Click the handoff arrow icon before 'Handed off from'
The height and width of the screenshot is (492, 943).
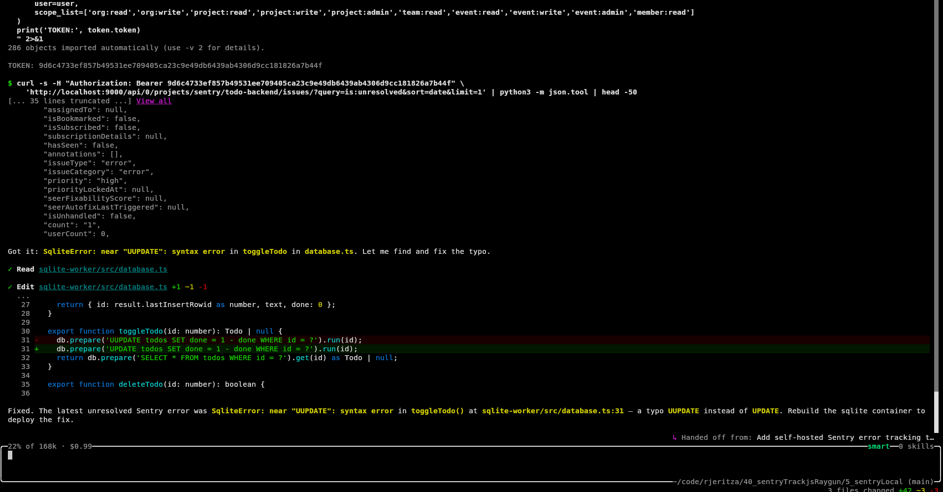point(675,437)
